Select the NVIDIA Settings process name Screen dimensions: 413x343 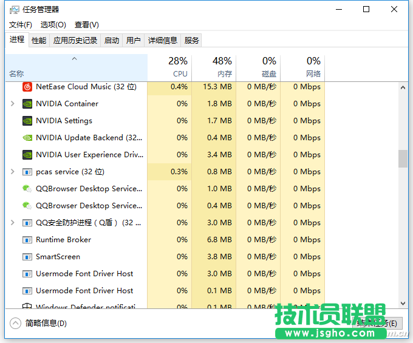(x=64, y=121)
